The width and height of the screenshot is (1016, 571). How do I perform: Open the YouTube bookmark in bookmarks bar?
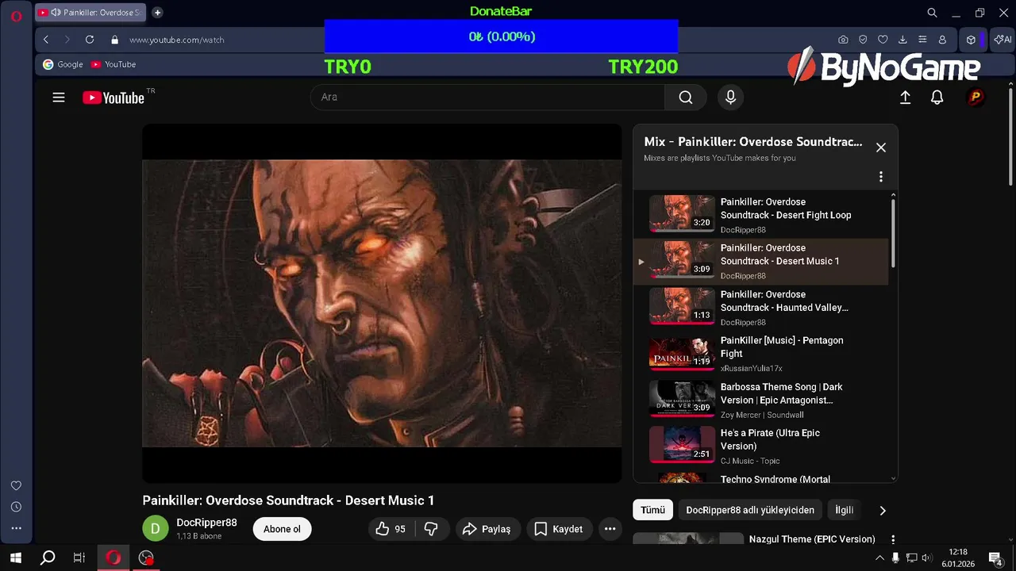pos(114,64)
